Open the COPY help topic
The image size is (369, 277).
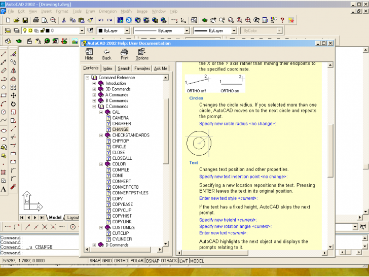(118, 198)
